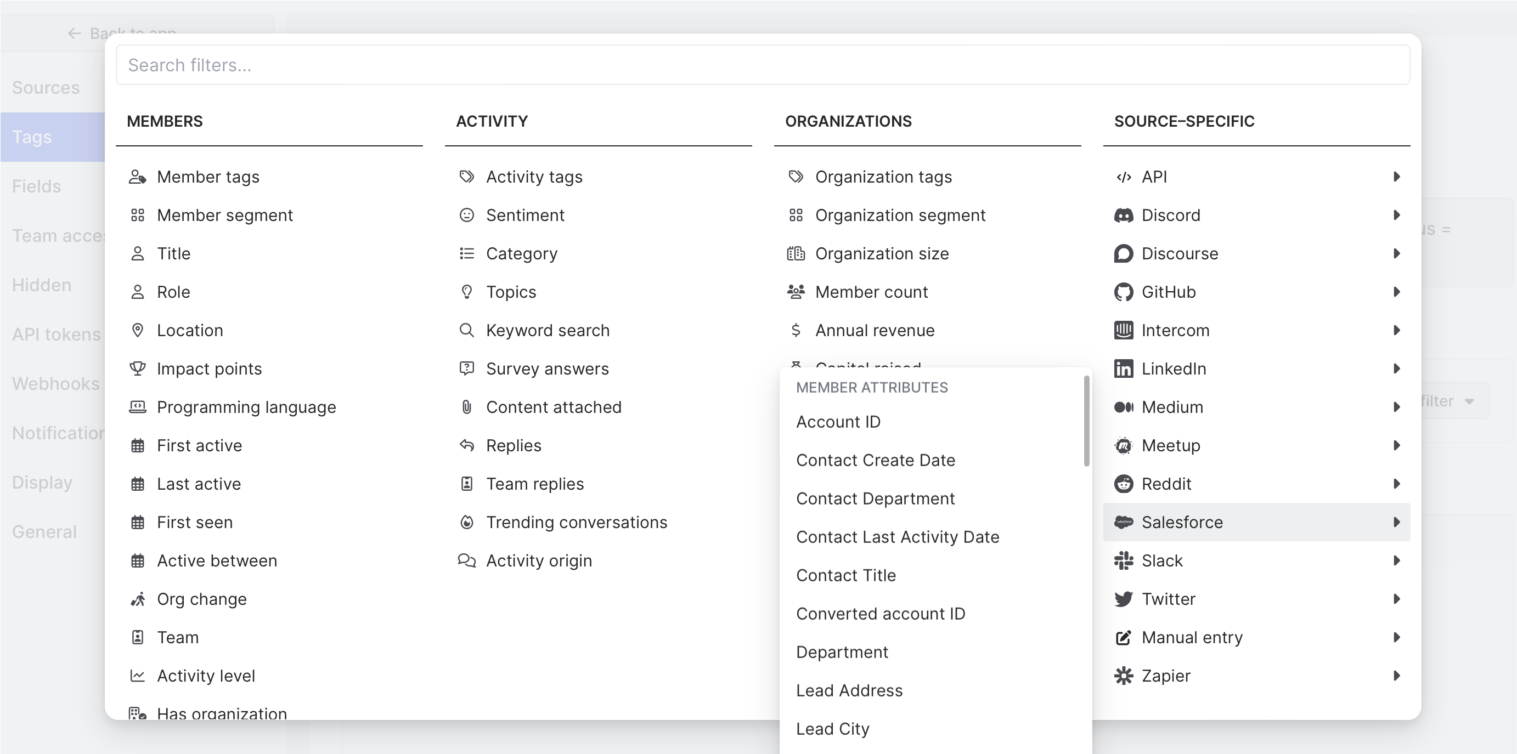Click the GitHub octocat icon
Image resolution: width=1517 pixels, height=754 pixels.
click(1123, 292)
